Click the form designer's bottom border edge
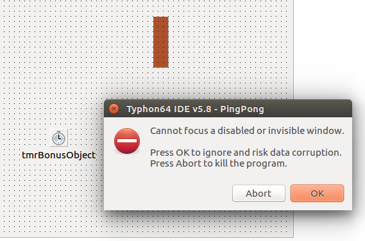 (147, 237)
